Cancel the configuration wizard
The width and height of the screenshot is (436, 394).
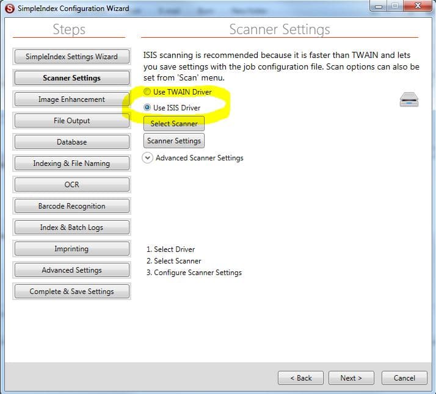404,378
